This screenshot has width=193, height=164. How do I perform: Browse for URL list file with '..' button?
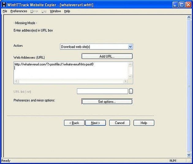pos(131,91)
